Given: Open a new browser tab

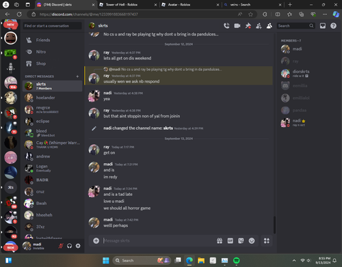Looking at the screenshot, I should (x=290, y=5).
